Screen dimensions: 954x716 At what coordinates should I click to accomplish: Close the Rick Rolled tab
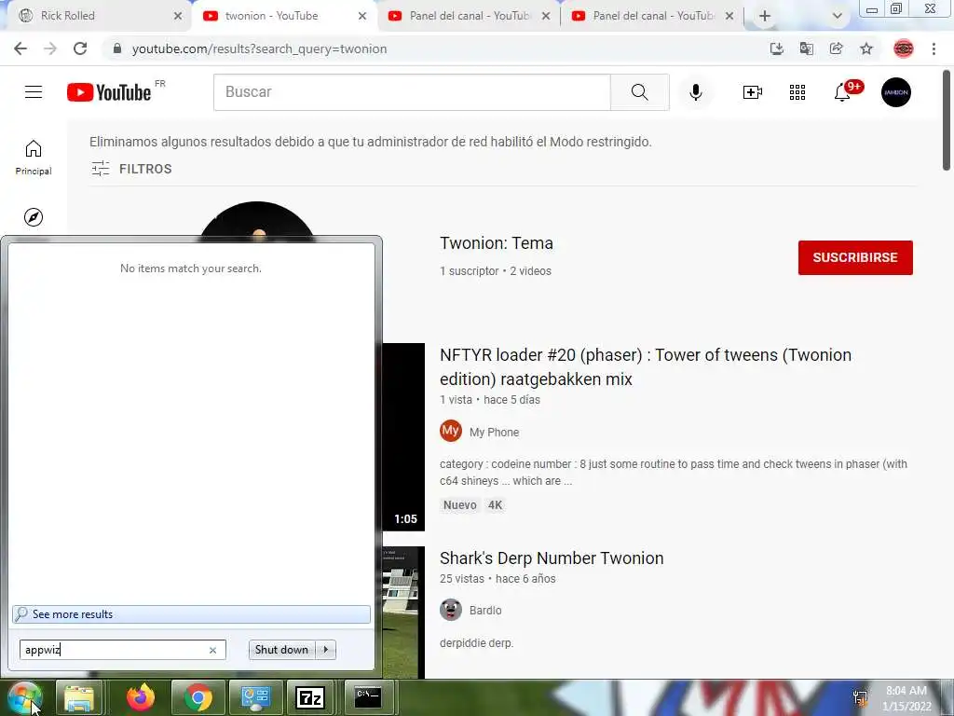(x=178, y=16)
